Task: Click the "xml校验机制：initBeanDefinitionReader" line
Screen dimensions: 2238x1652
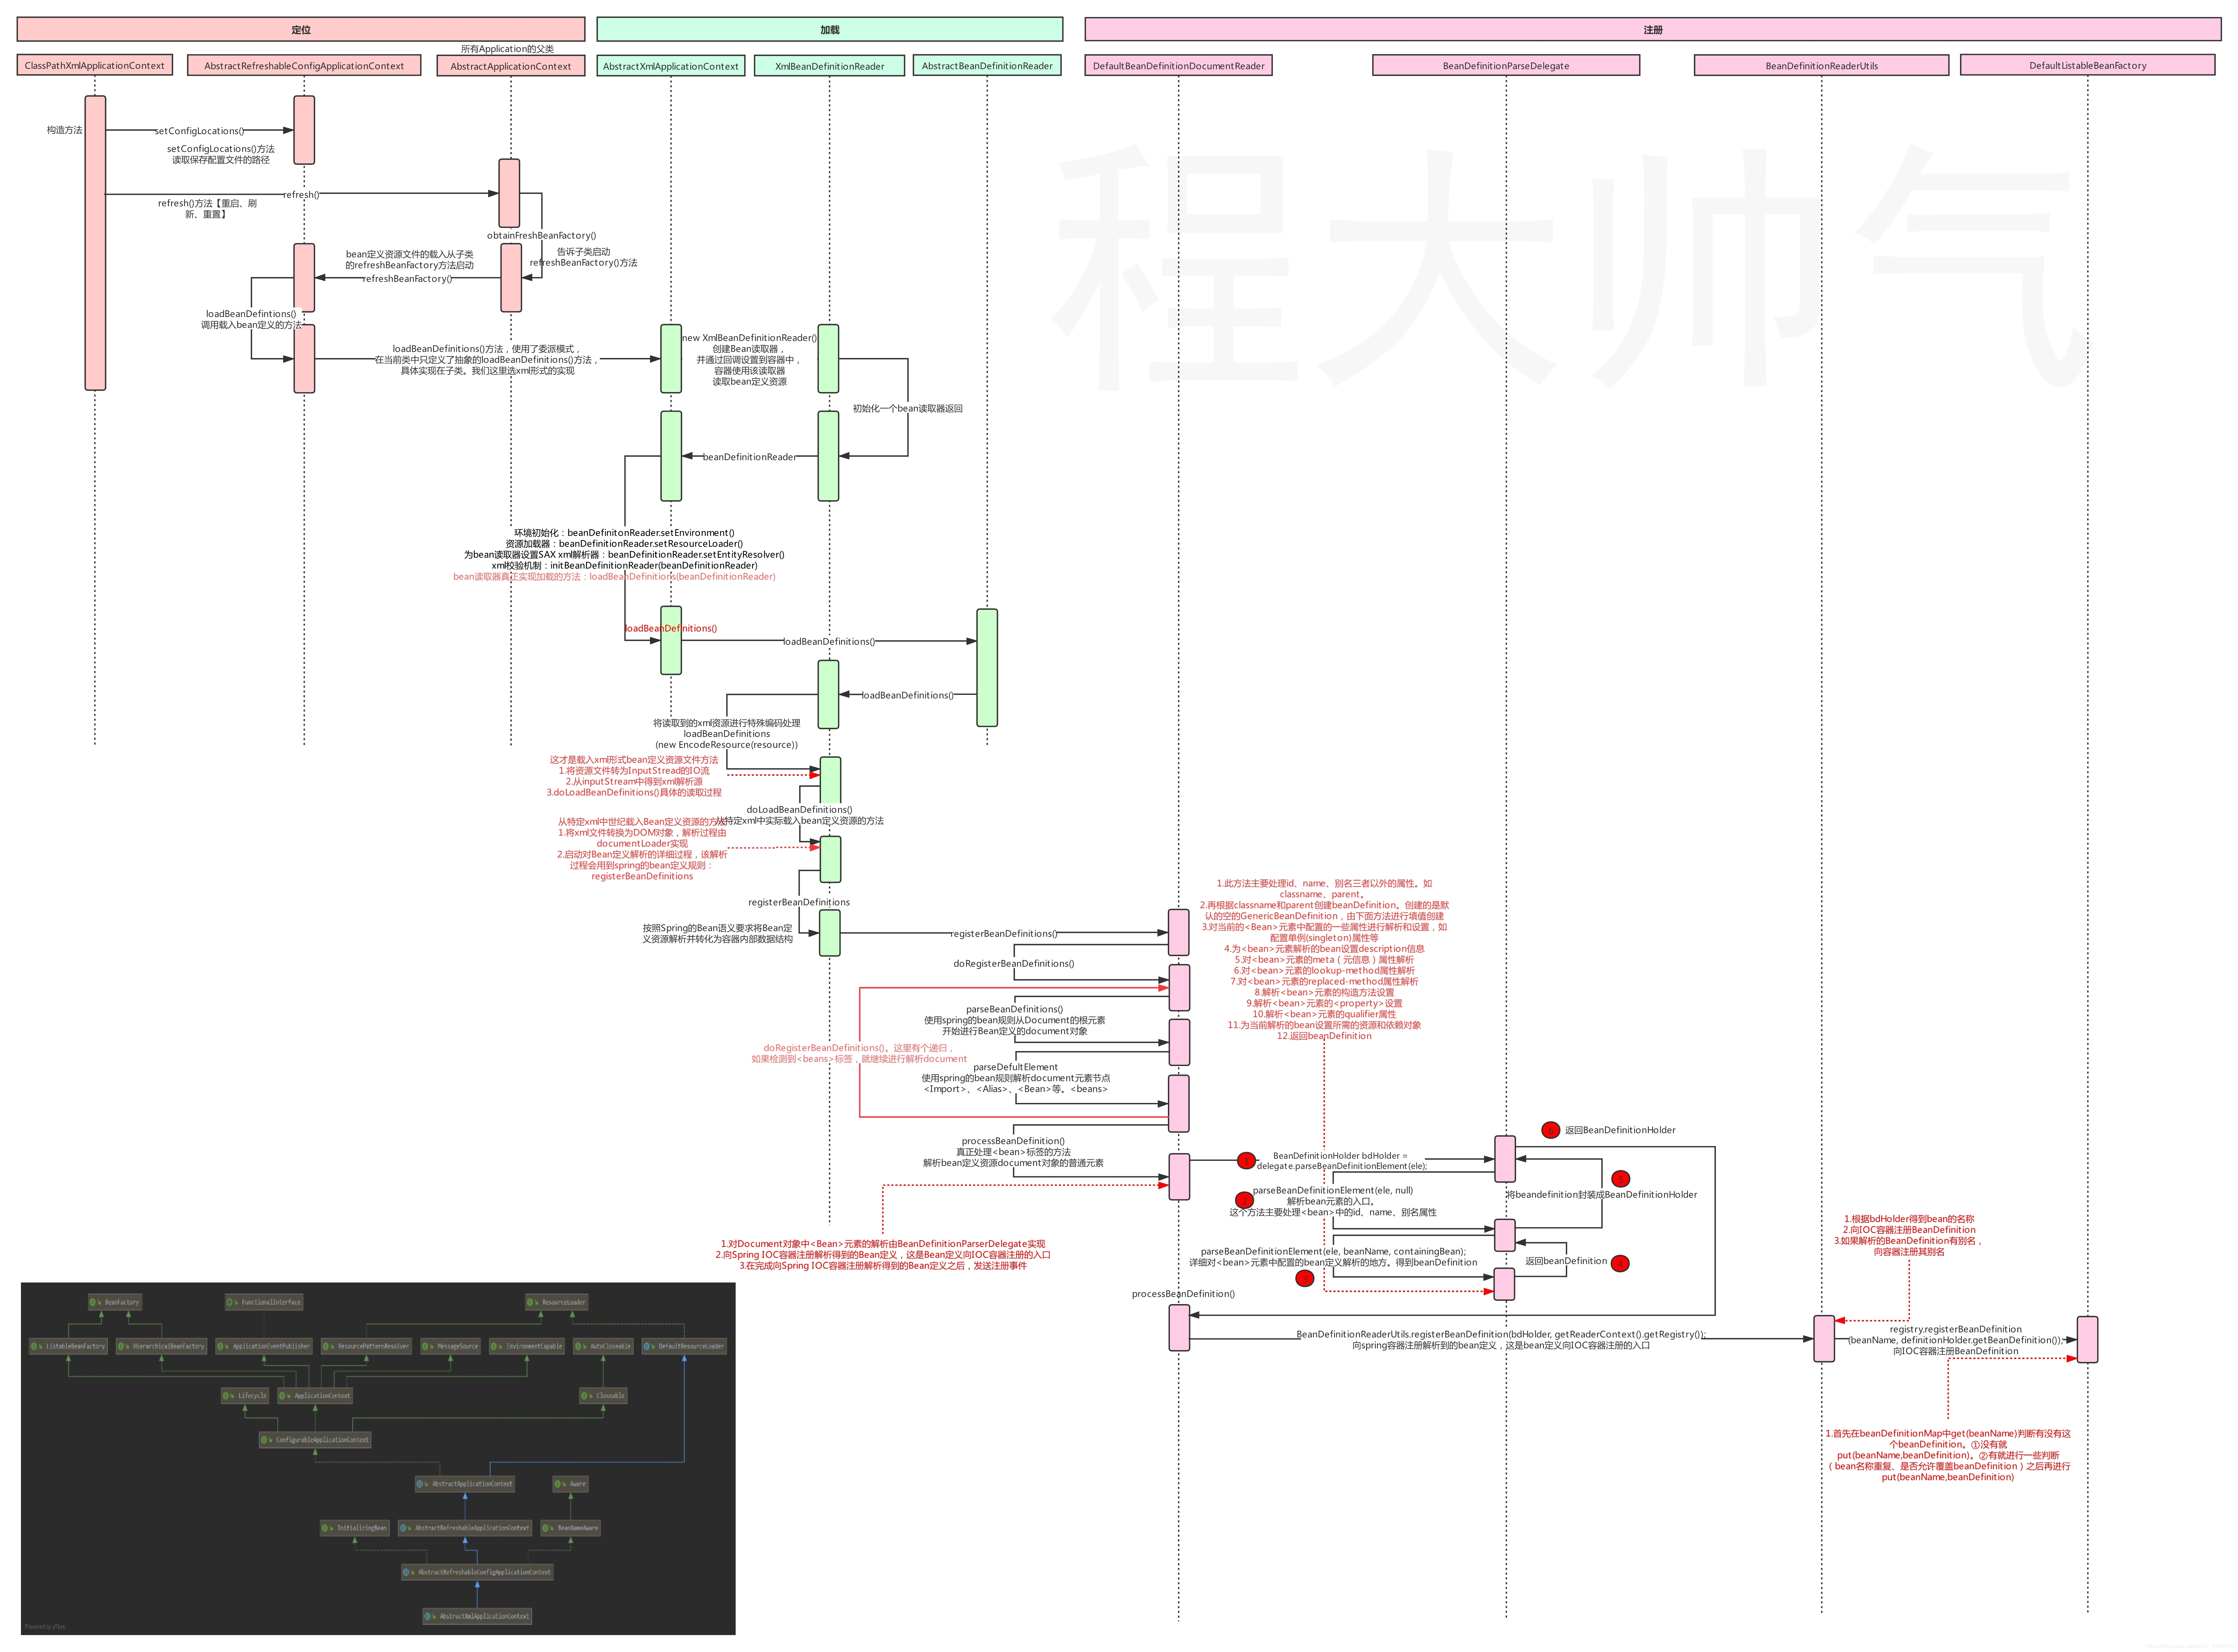Action: pyautogui.click(x=624, y=566)
